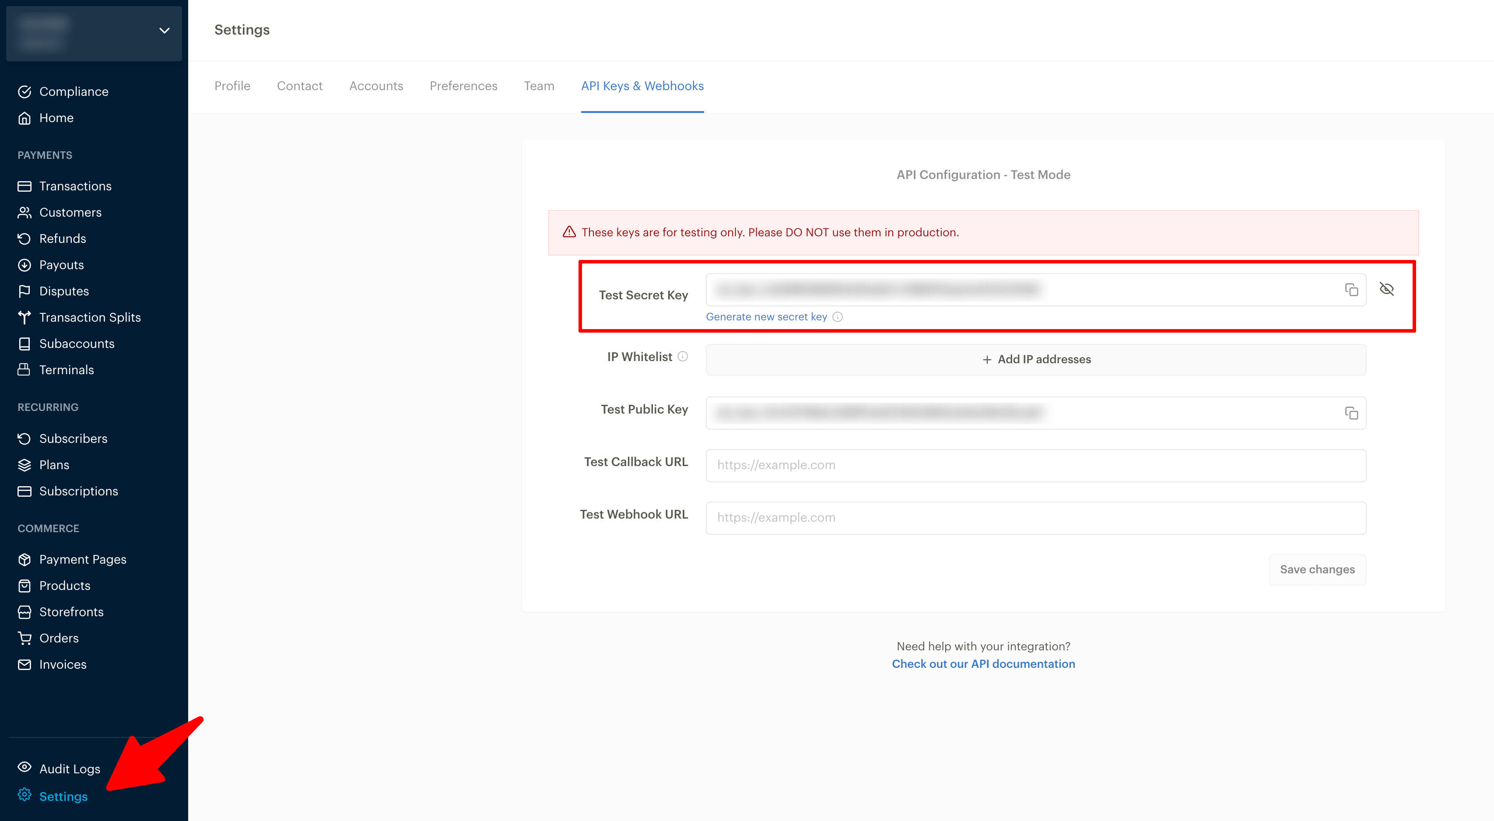Open Transaction Splits page
Image resolution: width=1494 pixels, height=821 pixels.
90,317
